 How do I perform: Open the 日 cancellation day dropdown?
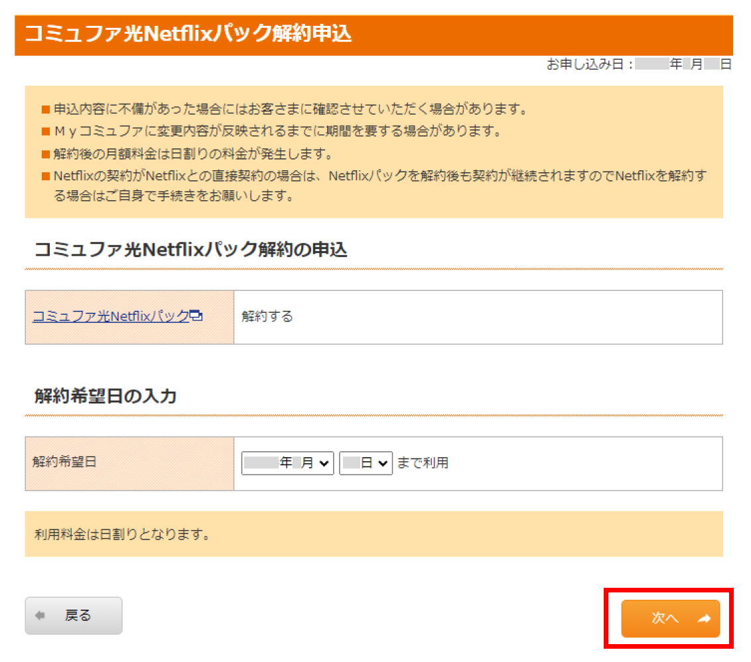[x=366, y=463]
